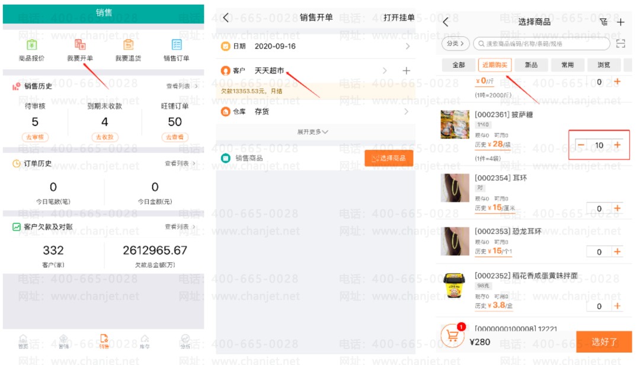Expand 展开更多 to show more fields

coord(312,132)
